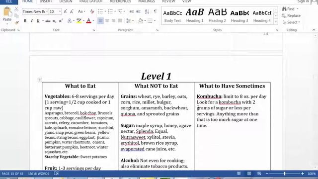Toggle Align Left
The height and width of the screenshot is (179, 318).
click(100, 21)
